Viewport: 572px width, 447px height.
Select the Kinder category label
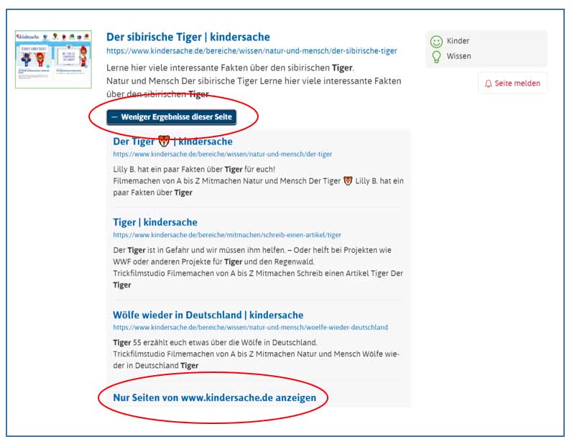[x=458, y=42]
